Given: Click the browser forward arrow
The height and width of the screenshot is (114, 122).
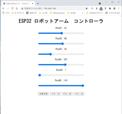Looking at the screenshot, I should (8, 8).
